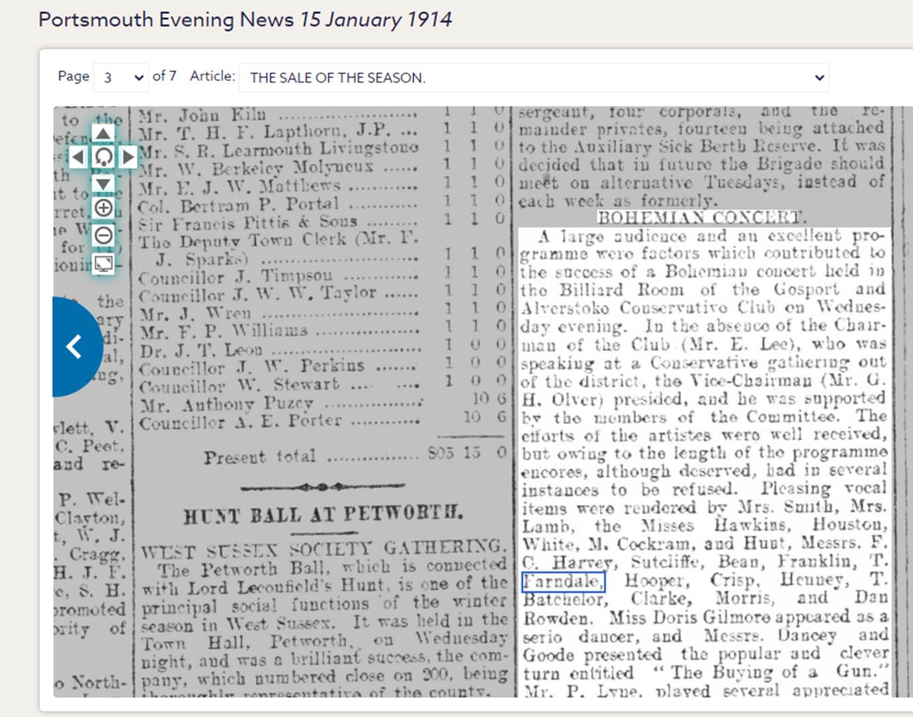Pan the newspaper view down
This screenshot has width=913, height=717.
[103, 183]
